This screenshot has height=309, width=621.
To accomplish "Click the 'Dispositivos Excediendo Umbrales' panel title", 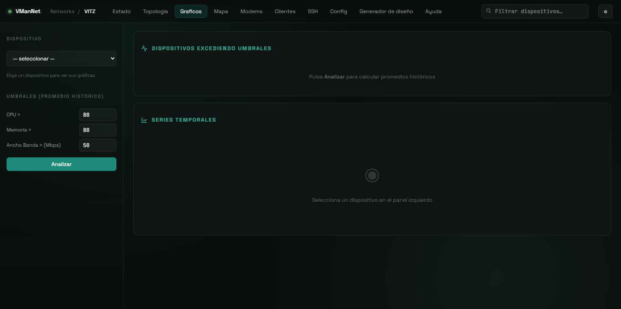I will coord(211,48).
